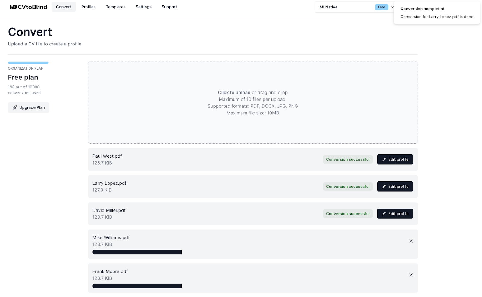Click the Free plan badge
The height and width of the screenshot is (297, 482).
381,7
